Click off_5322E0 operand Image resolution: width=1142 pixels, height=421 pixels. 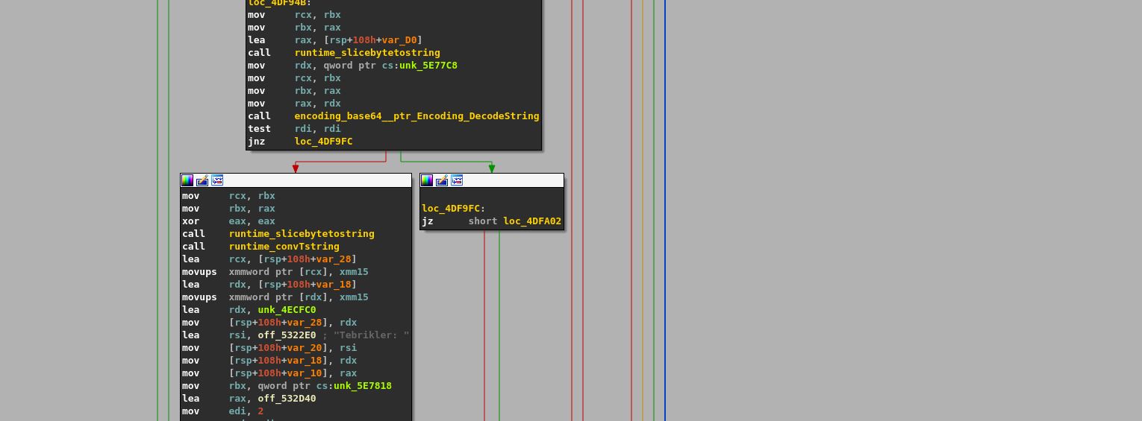click(x=287, y=335)
